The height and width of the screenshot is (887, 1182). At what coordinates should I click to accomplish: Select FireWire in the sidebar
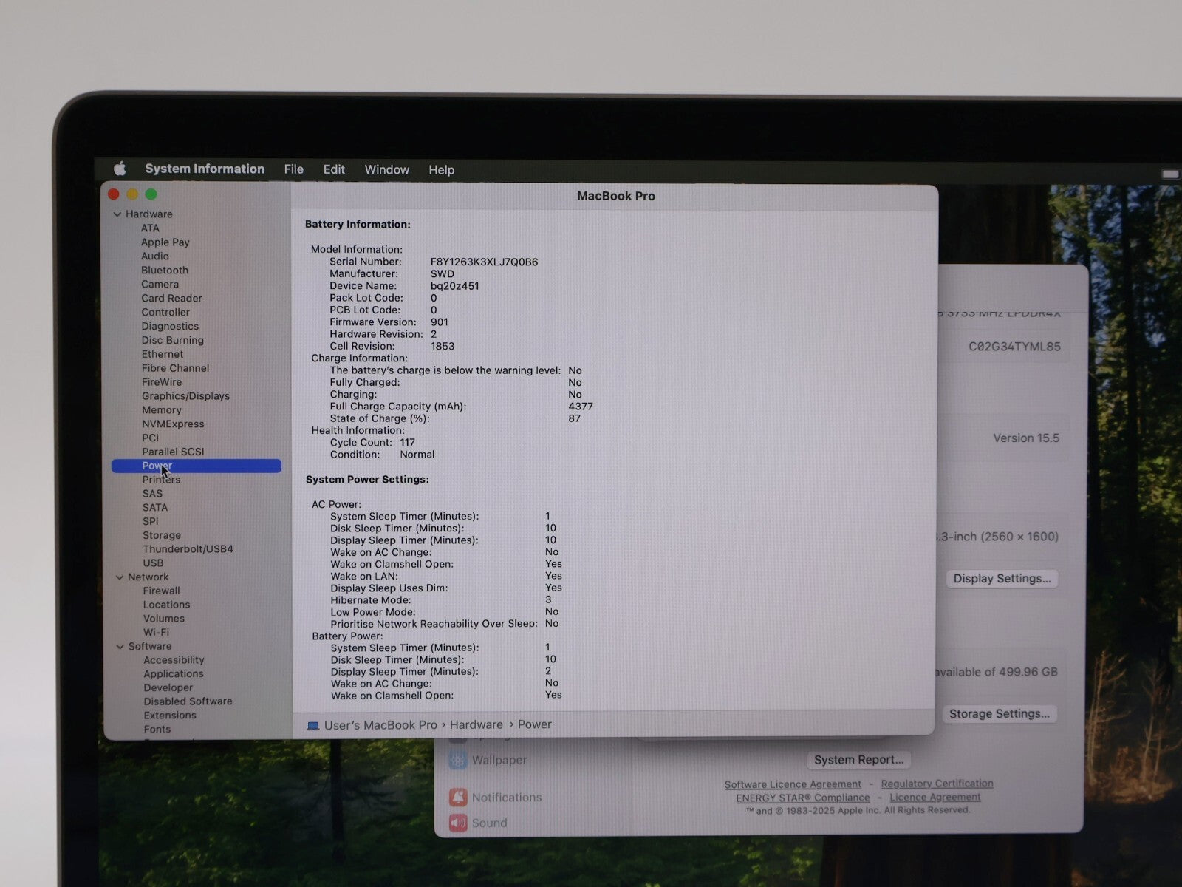coord(162,382)
